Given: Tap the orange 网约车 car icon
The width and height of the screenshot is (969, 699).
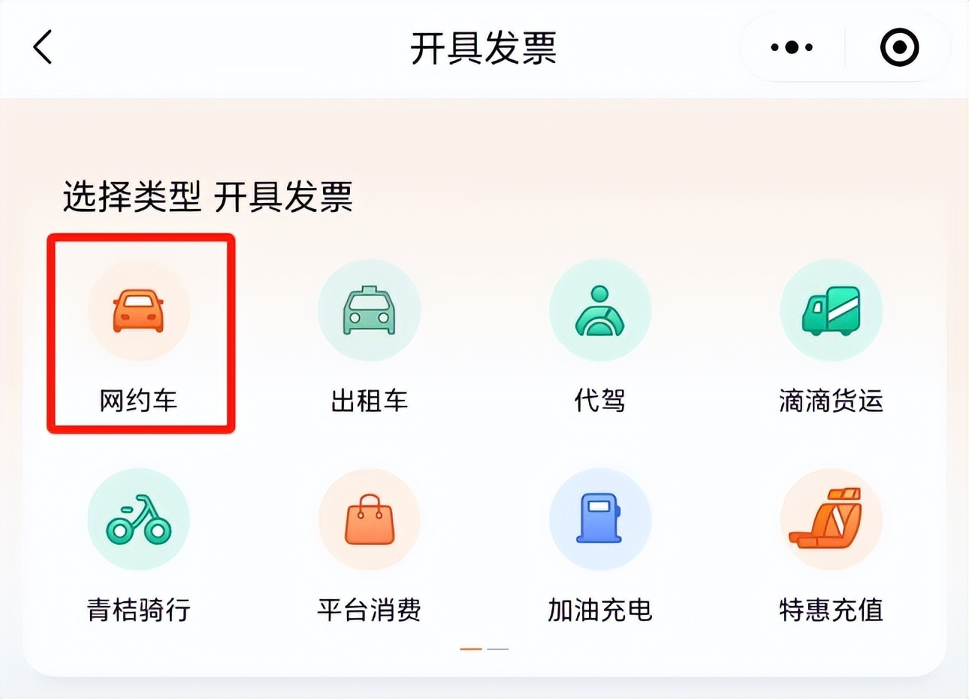Looking at the screenshot, I should point(138,310).
